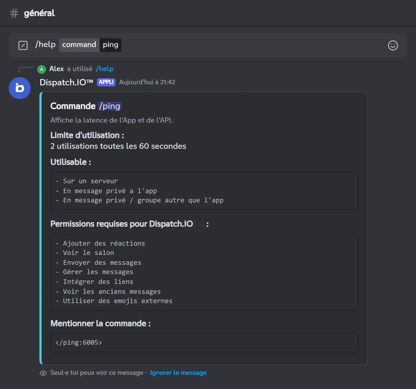Open the emoji picker smiley icon

coord(393,45)
